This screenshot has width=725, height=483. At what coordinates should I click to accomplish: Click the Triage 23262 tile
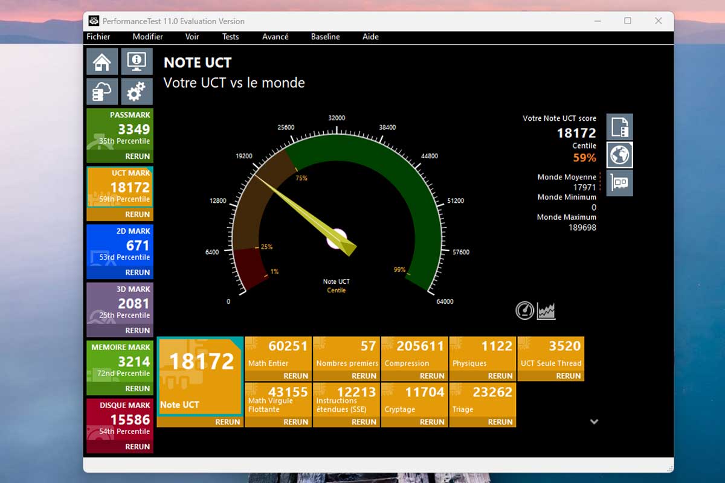tap(483, 400)
